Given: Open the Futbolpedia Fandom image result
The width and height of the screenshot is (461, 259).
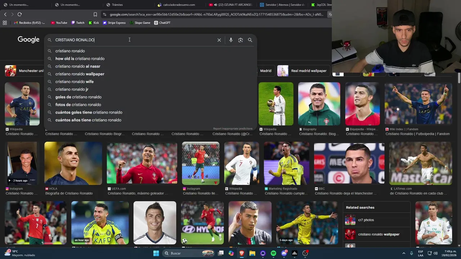Looking at the screenshot, I should pyautogui.click(x=418, y=104).
